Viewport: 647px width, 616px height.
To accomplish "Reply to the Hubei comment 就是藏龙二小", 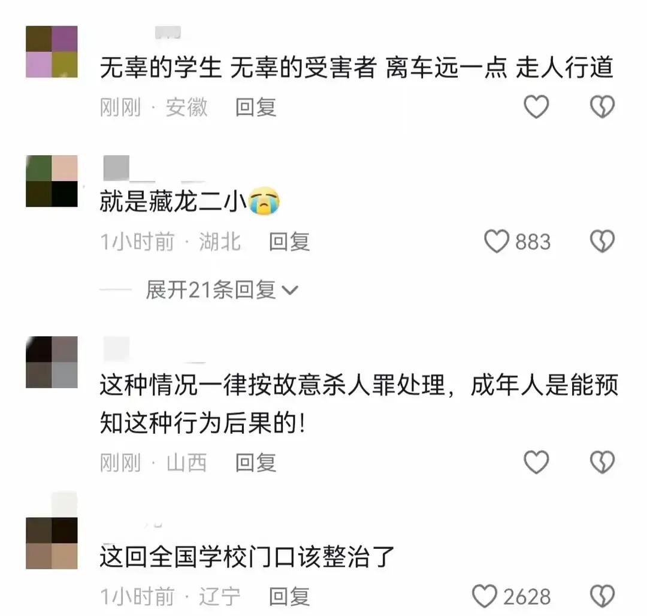I will click(x=289, y=241).
